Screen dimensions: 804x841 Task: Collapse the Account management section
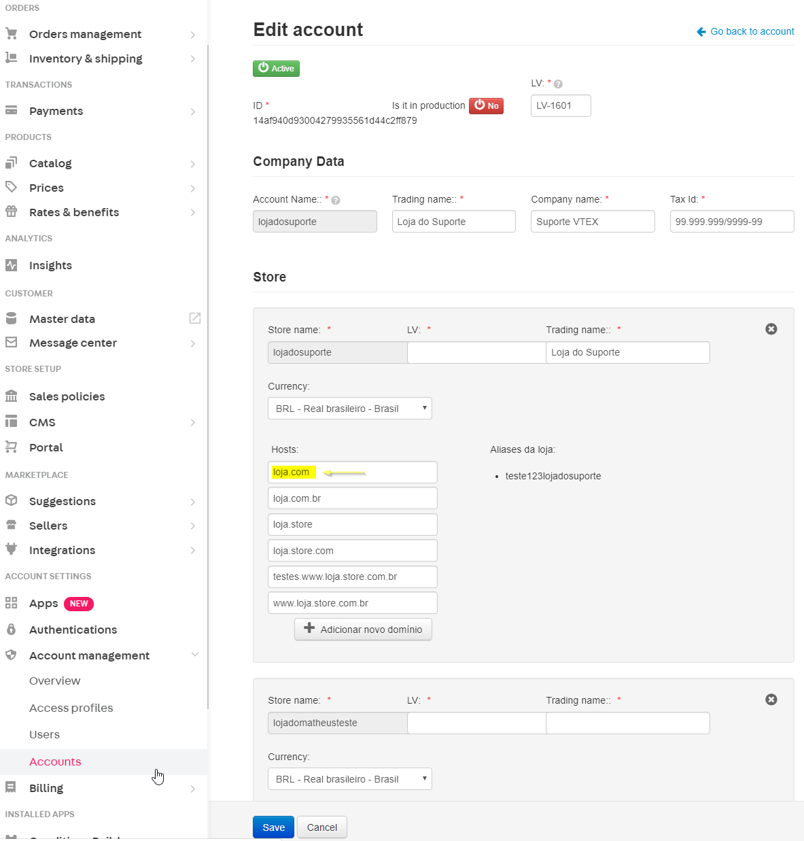[194, 655]
